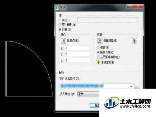Open the dialog help question mark button
Viewport: 156px width, 117px height.
(129, 7)
